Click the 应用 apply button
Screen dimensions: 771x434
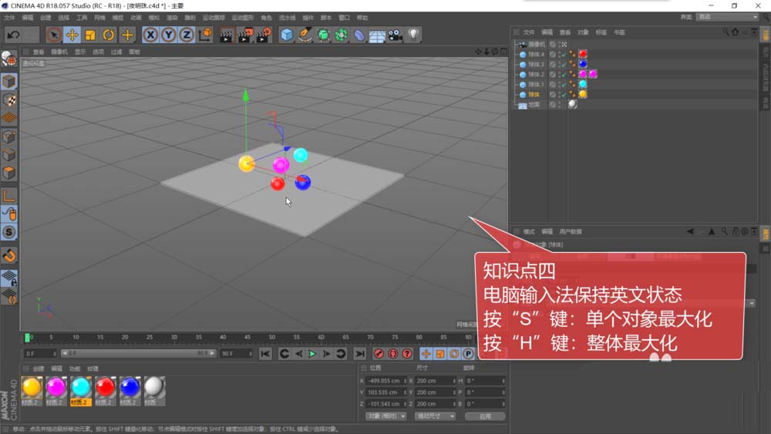[x=485, y=416]
